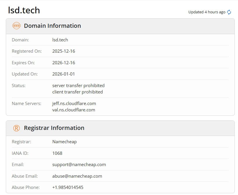This screenshot has height=195, width=238.
Task: Click the val.ns.cloudflare.com name server
Action: pos(74,110)
